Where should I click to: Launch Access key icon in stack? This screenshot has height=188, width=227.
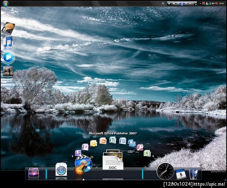click(x=140, y=147)
